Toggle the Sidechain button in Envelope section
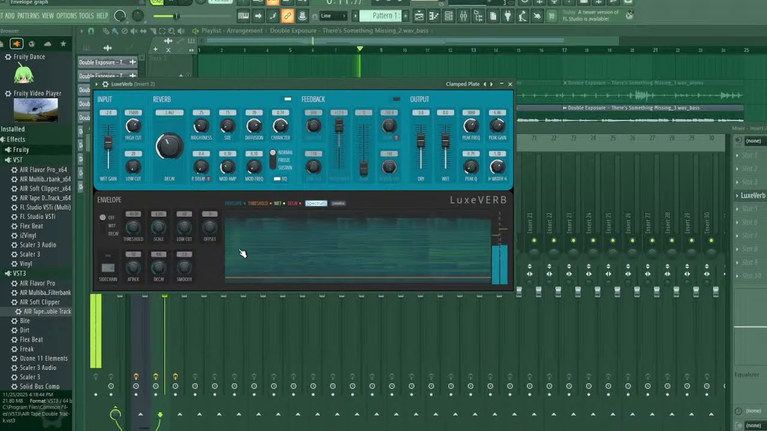The image size is (767, 431). (108, 268)
